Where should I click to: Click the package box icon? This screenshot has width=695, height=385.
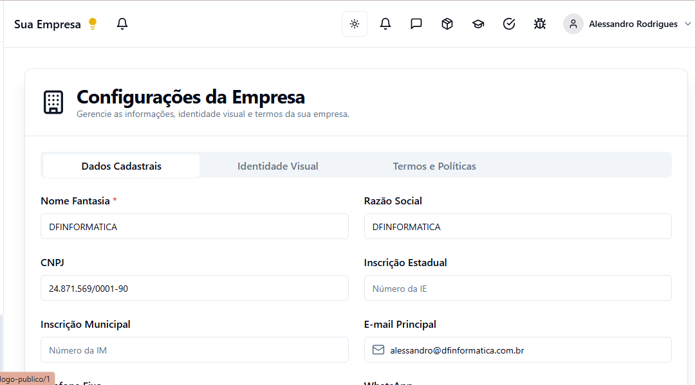447,24
